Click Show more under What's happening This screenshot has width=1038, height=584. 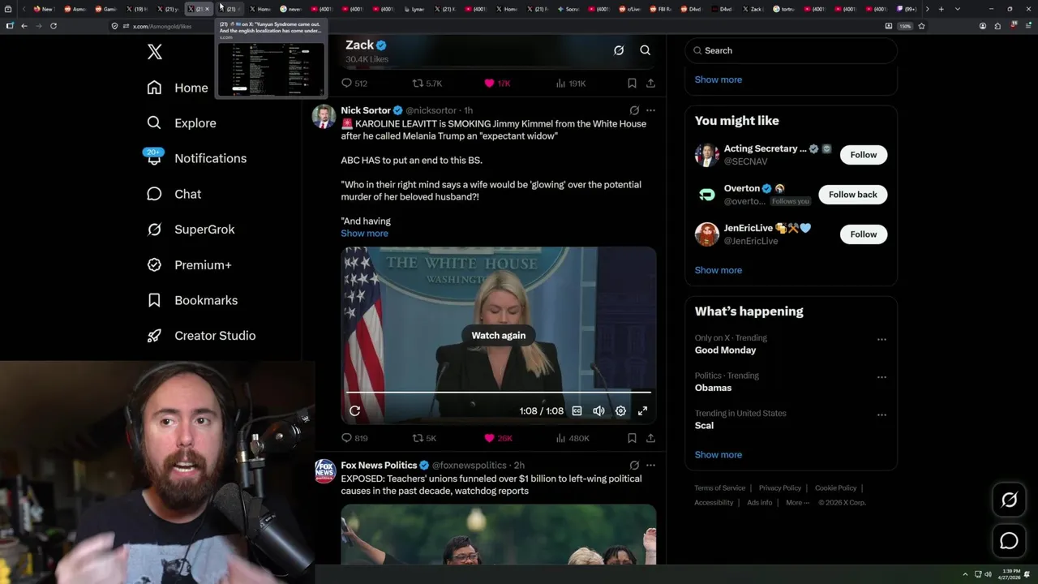click(x=718, y=455)
